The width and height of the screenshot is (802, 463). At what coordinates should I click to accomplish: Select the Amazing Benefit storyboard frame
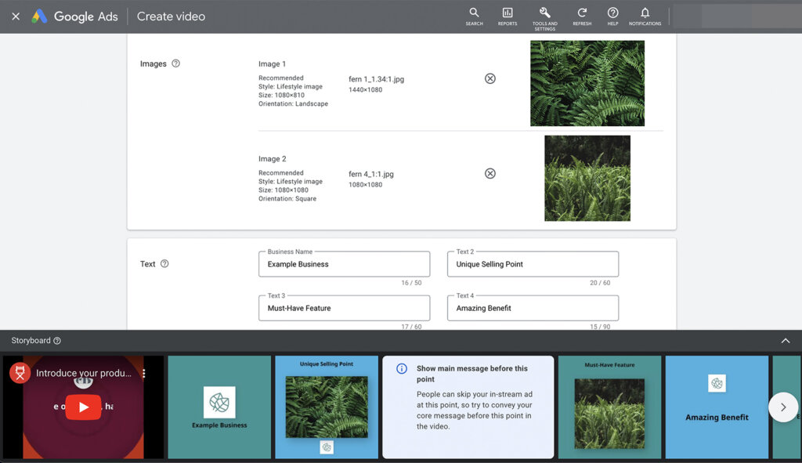point(717,407)
